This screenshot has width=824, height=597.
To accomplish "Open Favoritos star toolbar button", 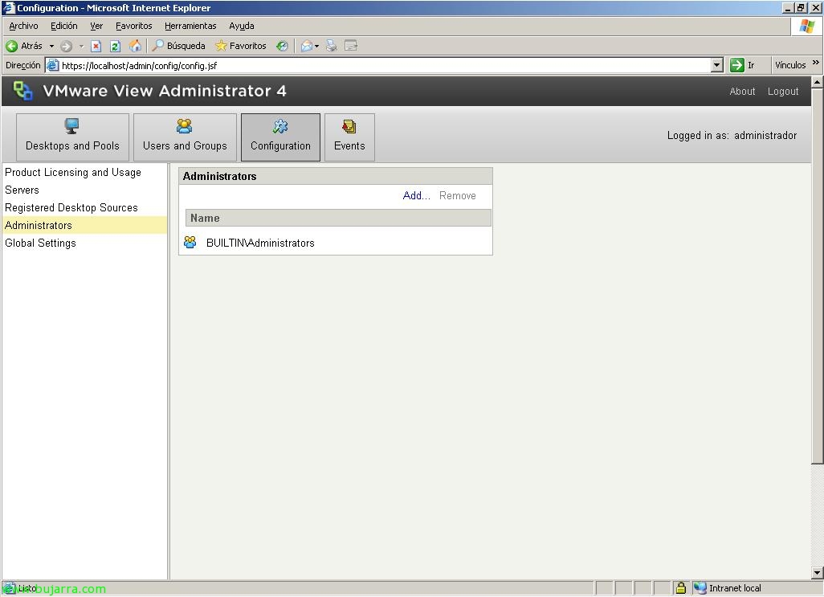I will [241, 47].
